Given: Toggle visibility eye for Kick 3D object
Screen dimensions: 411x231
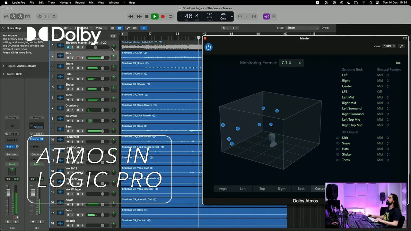Looking at the screenshot, I should (x=337, y=138).
